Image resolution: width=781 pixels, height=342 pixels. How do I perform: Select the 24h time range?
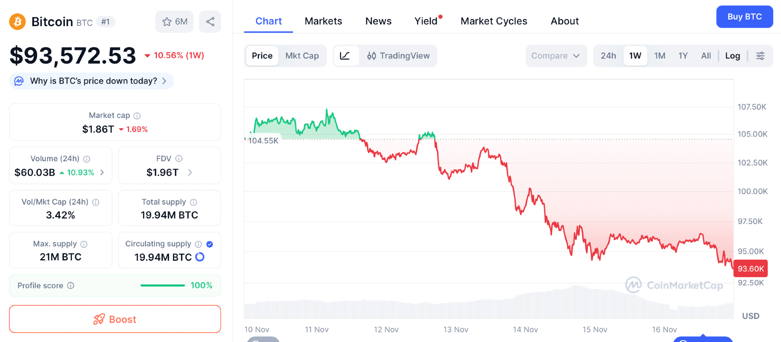pos(608,56)
